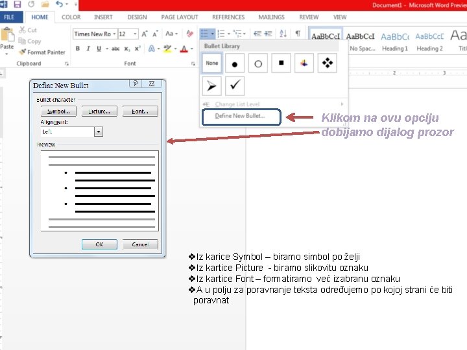Open the font size dropdown
Image resolution: width=467 pixels, height=350 pixels.
coord(135,34)
